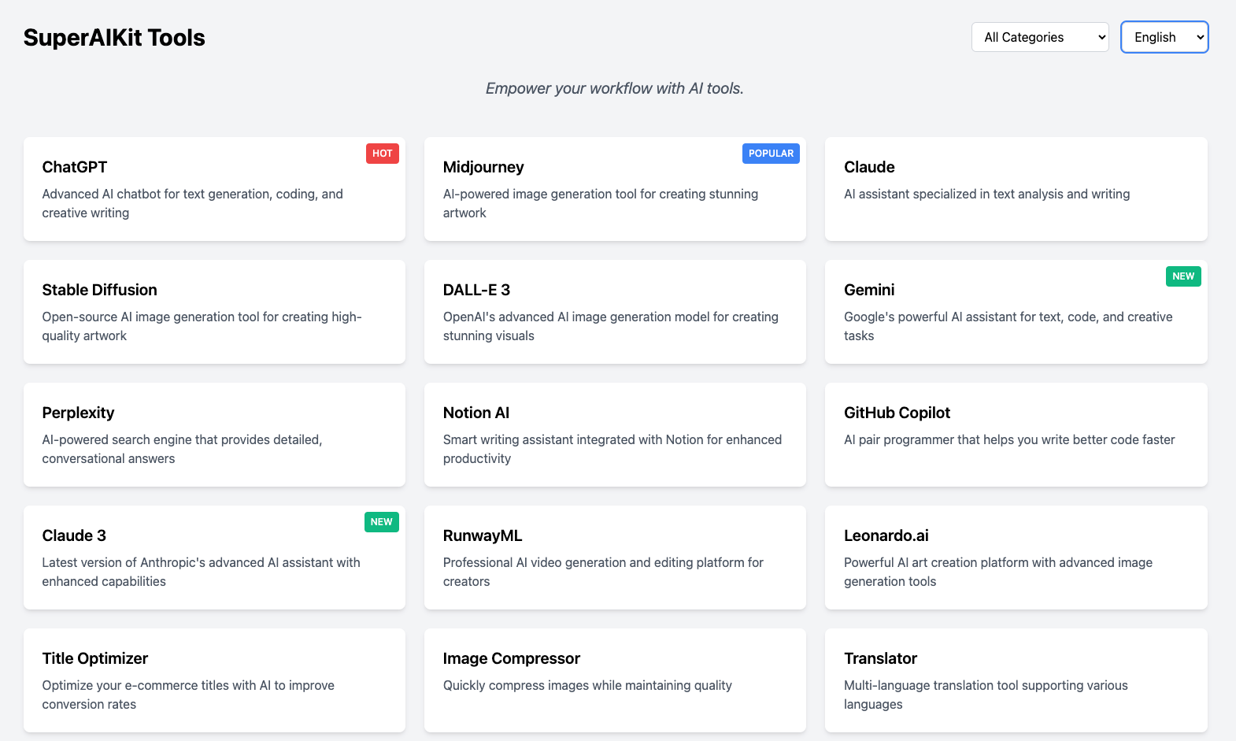
Task: Click 'AI-powered image generation tool' description
Action: click(x=601, y=203)
